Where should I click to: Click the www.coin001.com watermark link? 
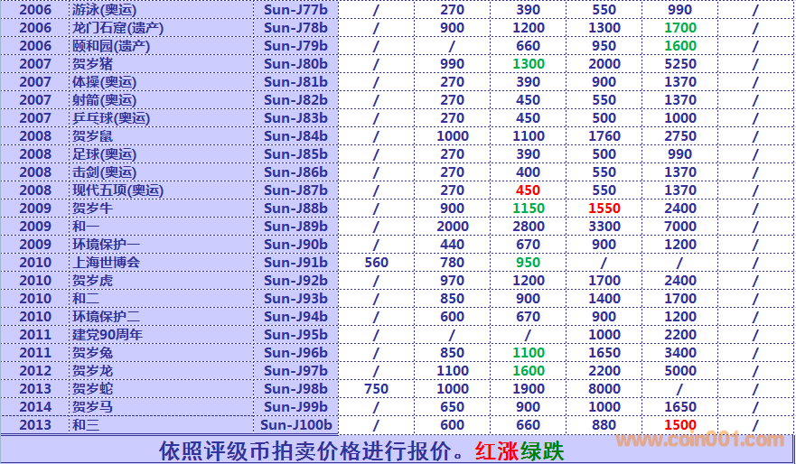point(699,441)
